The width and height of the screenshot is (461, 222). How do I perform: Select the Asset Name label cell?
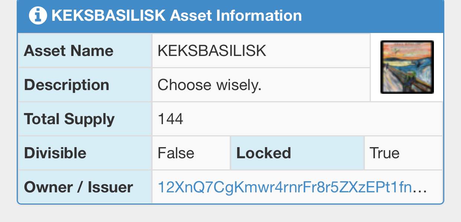point(85,50)
